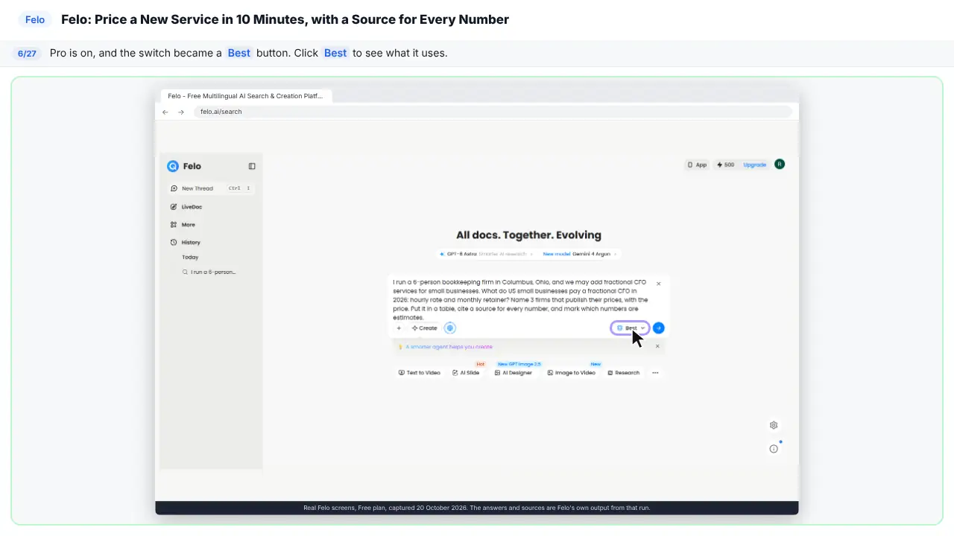Viewport: 954px width, 536px height.
Task: Click the info circle icon at right
Action: tap(774, 449)
